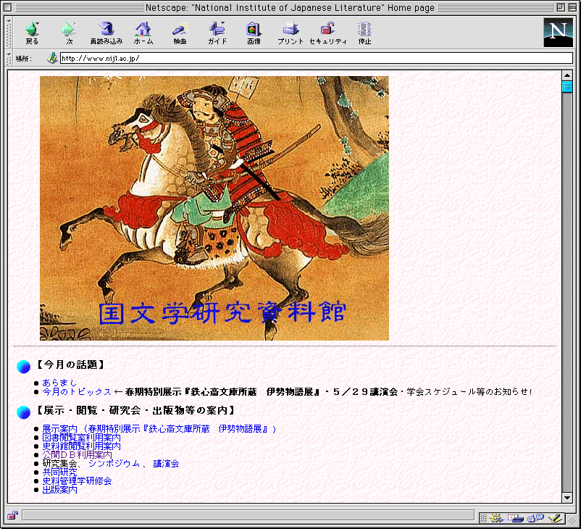
Task: Stop loading with the 停止 button
Action: point(364,33)
